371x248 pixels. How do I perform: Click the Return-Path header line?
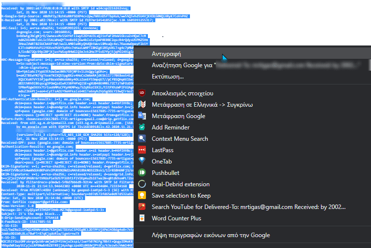68,119
